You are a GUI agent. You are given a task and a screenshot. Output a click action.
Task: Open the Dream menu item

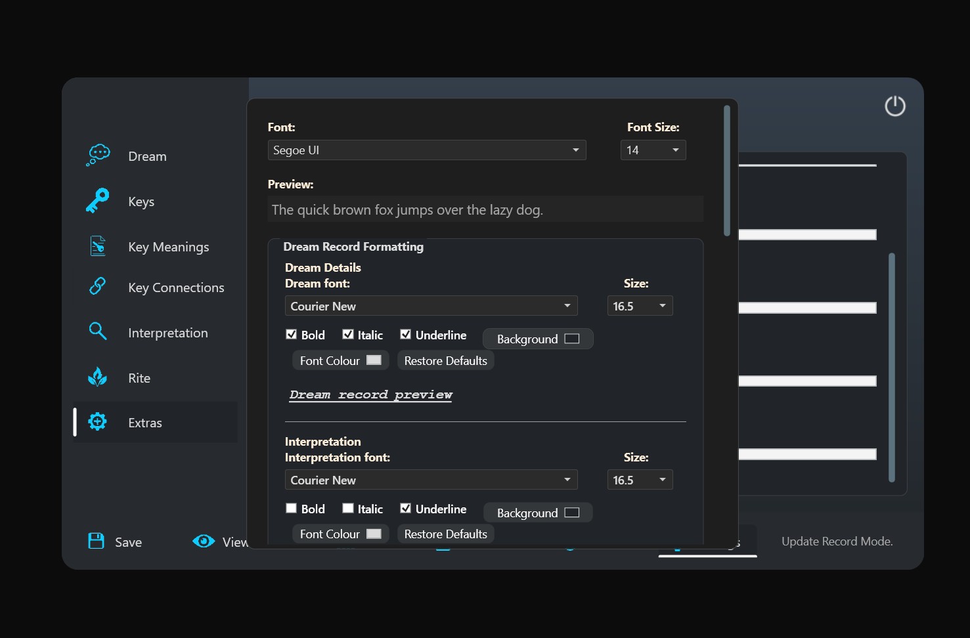point(147,156)
